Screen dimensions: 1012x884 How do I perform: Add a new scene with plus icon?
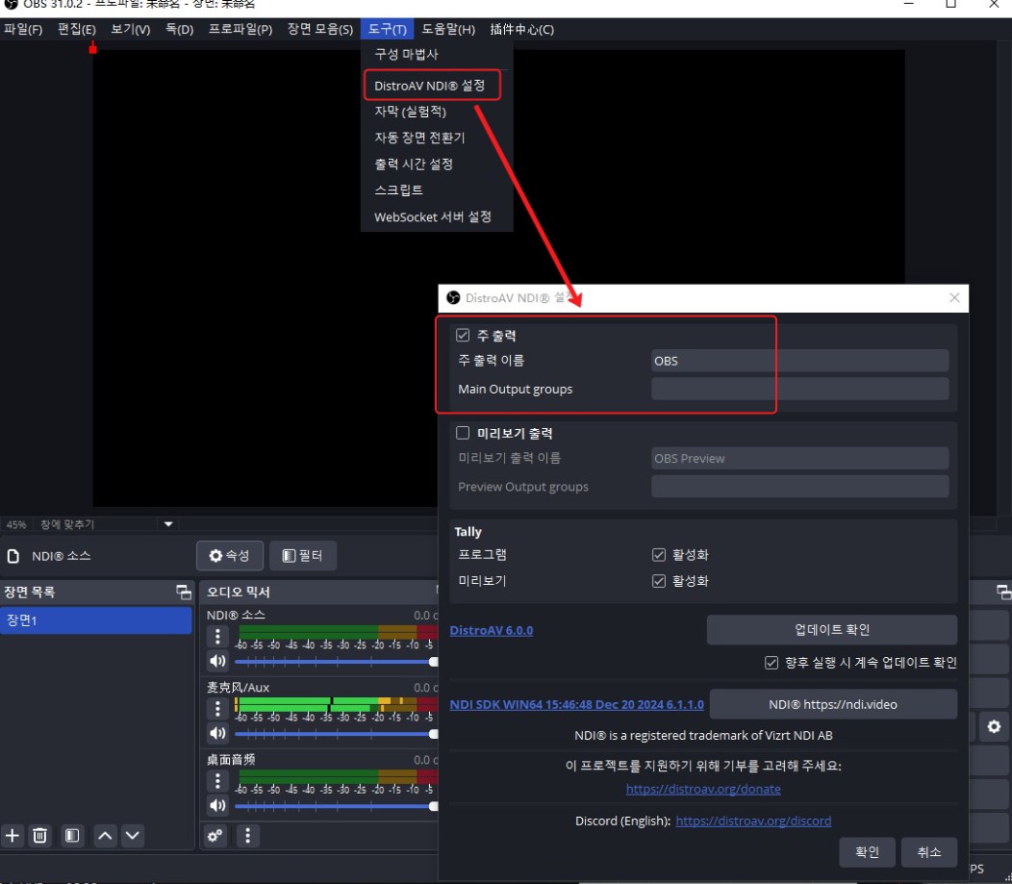[x=13, y=836]
